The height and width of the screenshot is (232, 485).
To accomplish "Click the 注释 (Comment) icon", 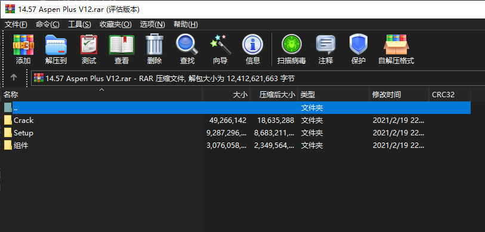I will [x=326, y=45].
